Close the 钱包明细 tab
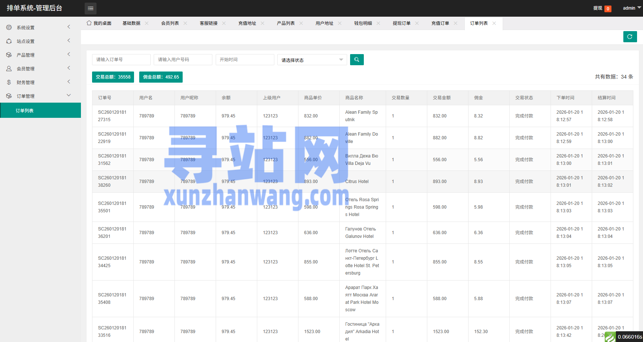The height and width of the screenshot is (342, 643). pos(378,23)
